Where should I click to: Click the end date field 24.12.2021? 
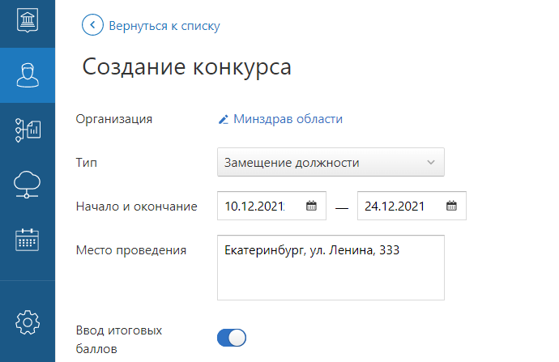click(x=412, y=206)
